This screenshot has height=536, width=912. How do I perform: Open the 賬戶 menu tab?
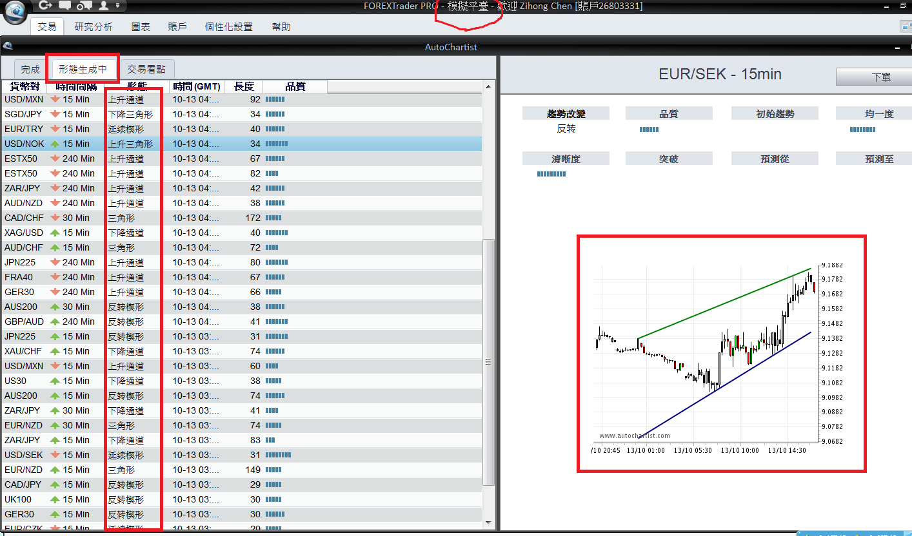177,26
